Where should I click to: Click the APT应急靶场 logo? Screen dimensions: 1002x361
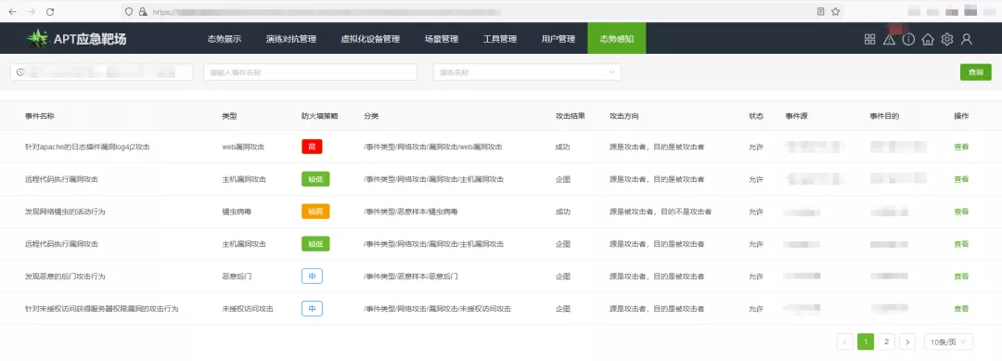(76, 39)
